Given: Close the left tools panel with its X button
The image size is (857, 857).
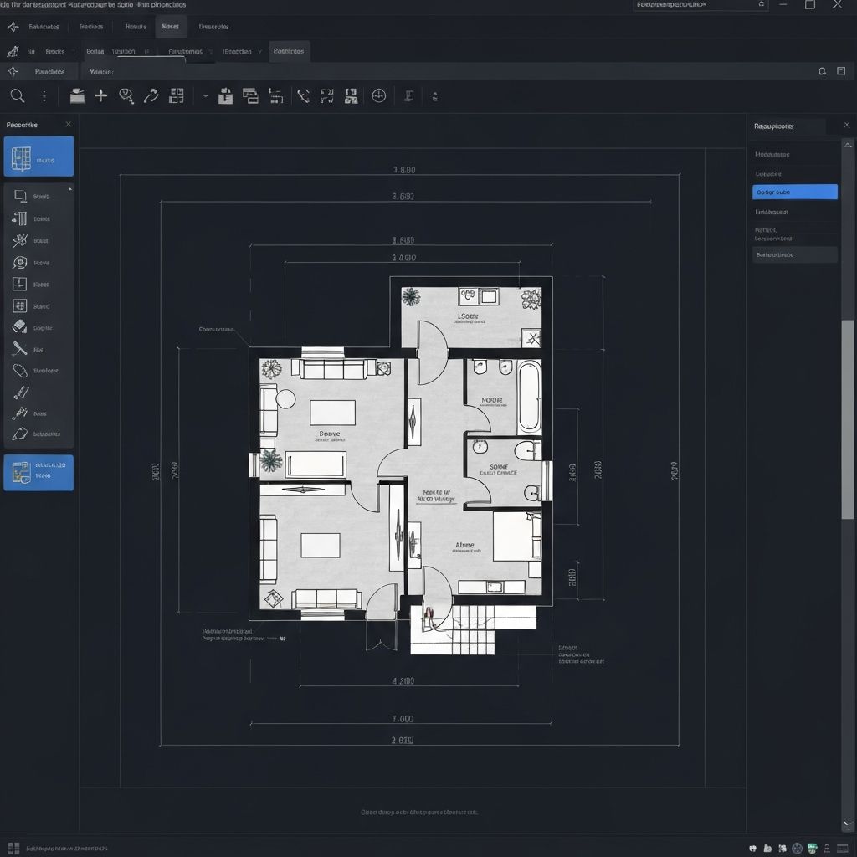Looking at the screenshot, I should (68, 124).
